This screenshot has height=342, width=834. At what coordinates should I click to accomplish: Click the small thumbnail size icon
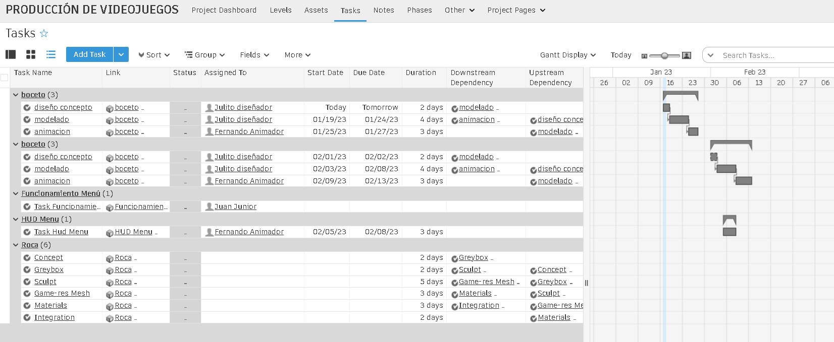click(644, 55)
